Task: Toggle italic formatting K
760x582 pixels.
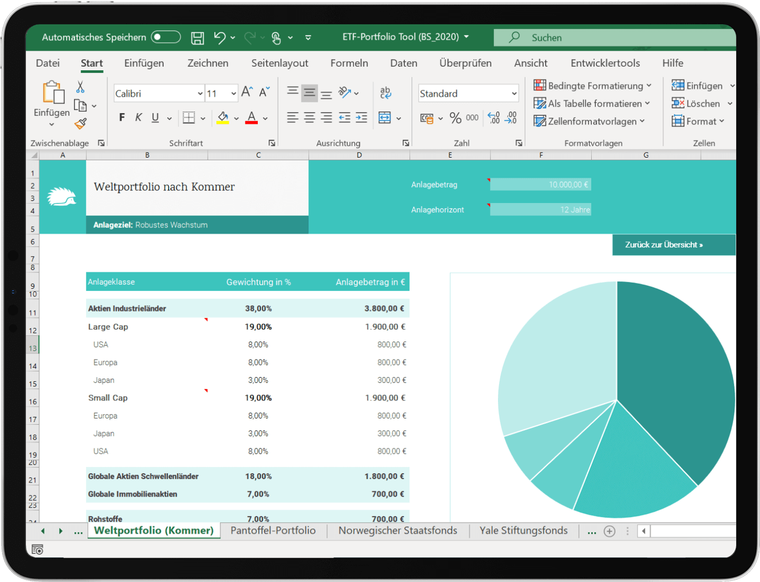Action: [139, 118]
